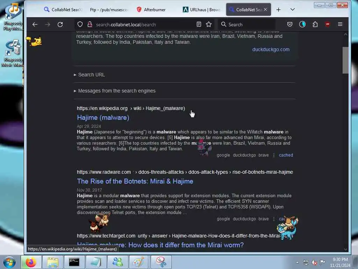The width and height of the screenshot is (358, 269).
Task: Reload the page with refresh icon
Action: pos(60,25)
